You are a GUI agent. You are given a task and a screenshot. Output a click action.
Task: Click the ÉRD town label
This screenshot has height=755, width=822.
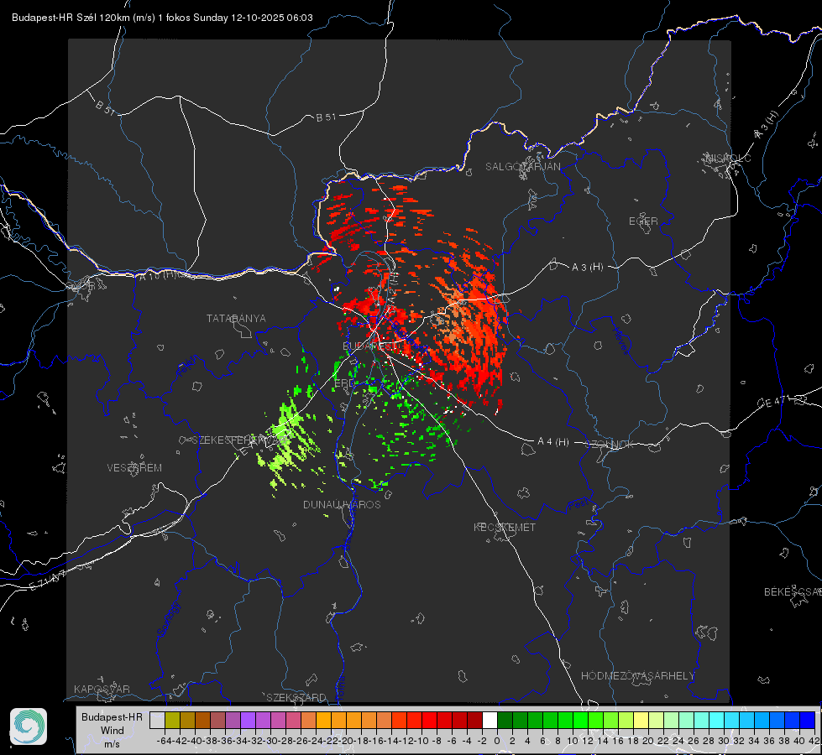(x=343, y=383)
